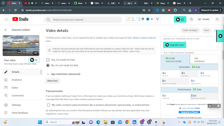224x126 pixels.
Task: Open browser downloads icon
Action: 190,10
